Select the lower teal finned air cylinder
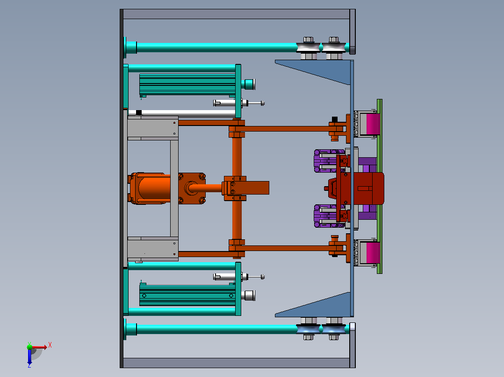This screenshot has width=504, height=377. point(187,295)
